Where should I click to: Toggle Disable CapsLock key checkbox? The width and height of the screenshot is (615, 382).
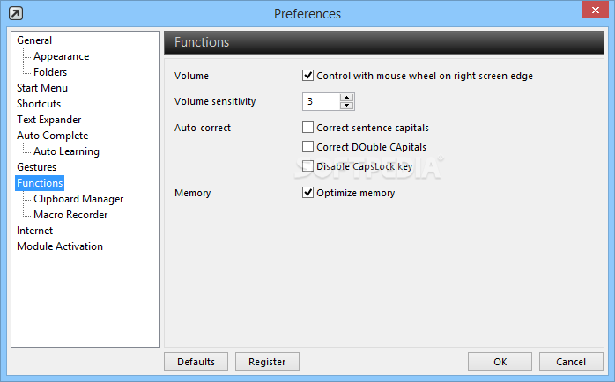[307, 166]
